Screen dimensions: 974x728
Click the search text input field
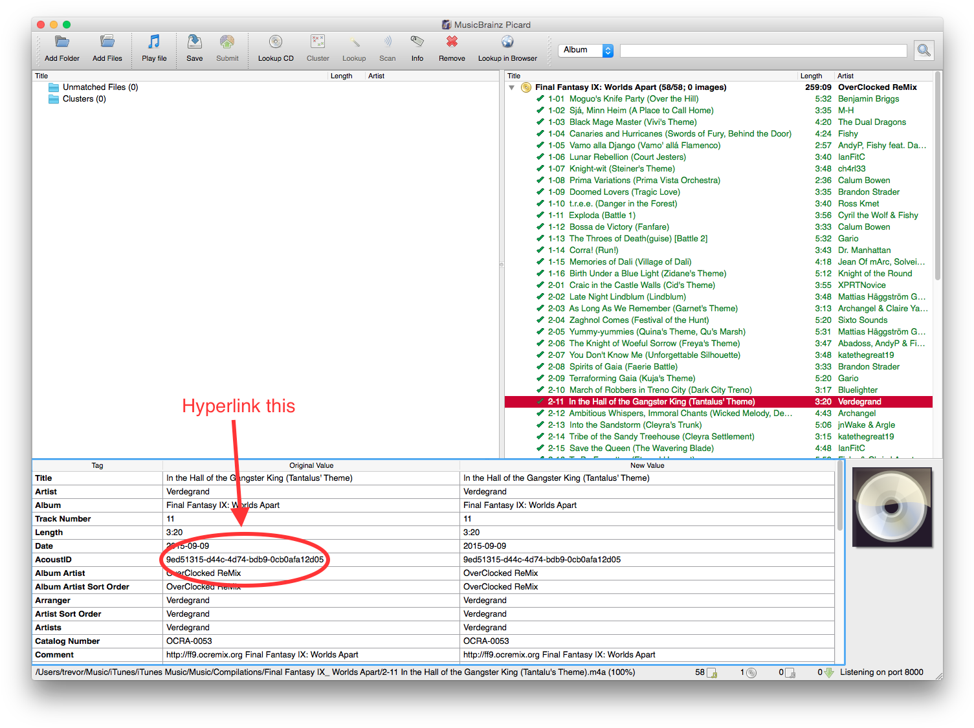[x=763, y=50]
